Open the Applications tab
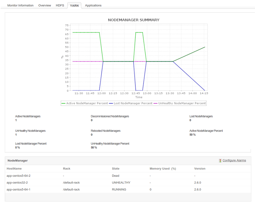The image size is (255, 207). [x=93, y=5]
